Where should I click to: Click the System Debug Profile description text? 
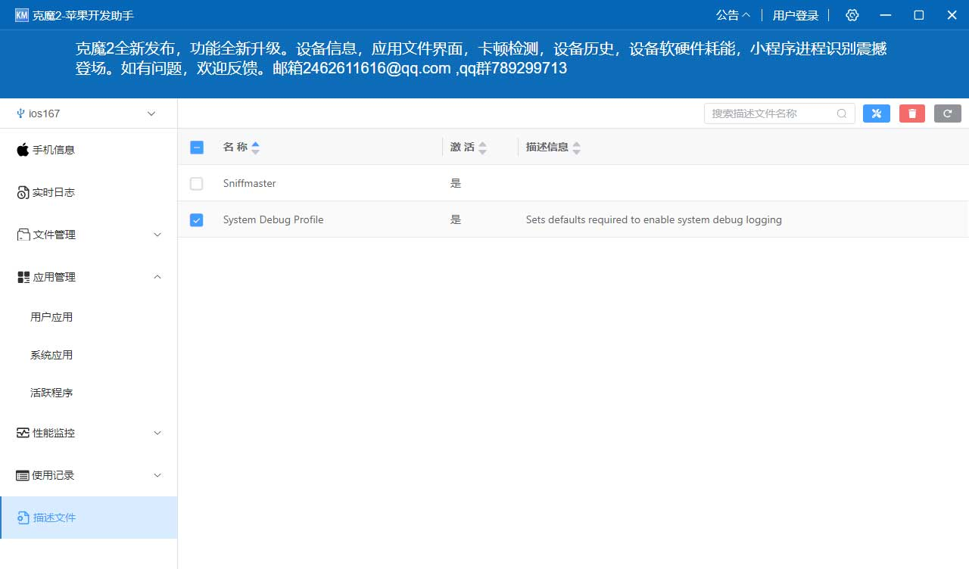coord(654,220)
